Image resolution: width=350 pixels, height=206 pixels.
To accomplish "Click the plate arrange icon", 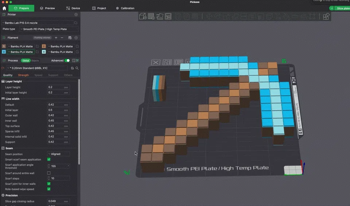I will (x=178, y=62).
